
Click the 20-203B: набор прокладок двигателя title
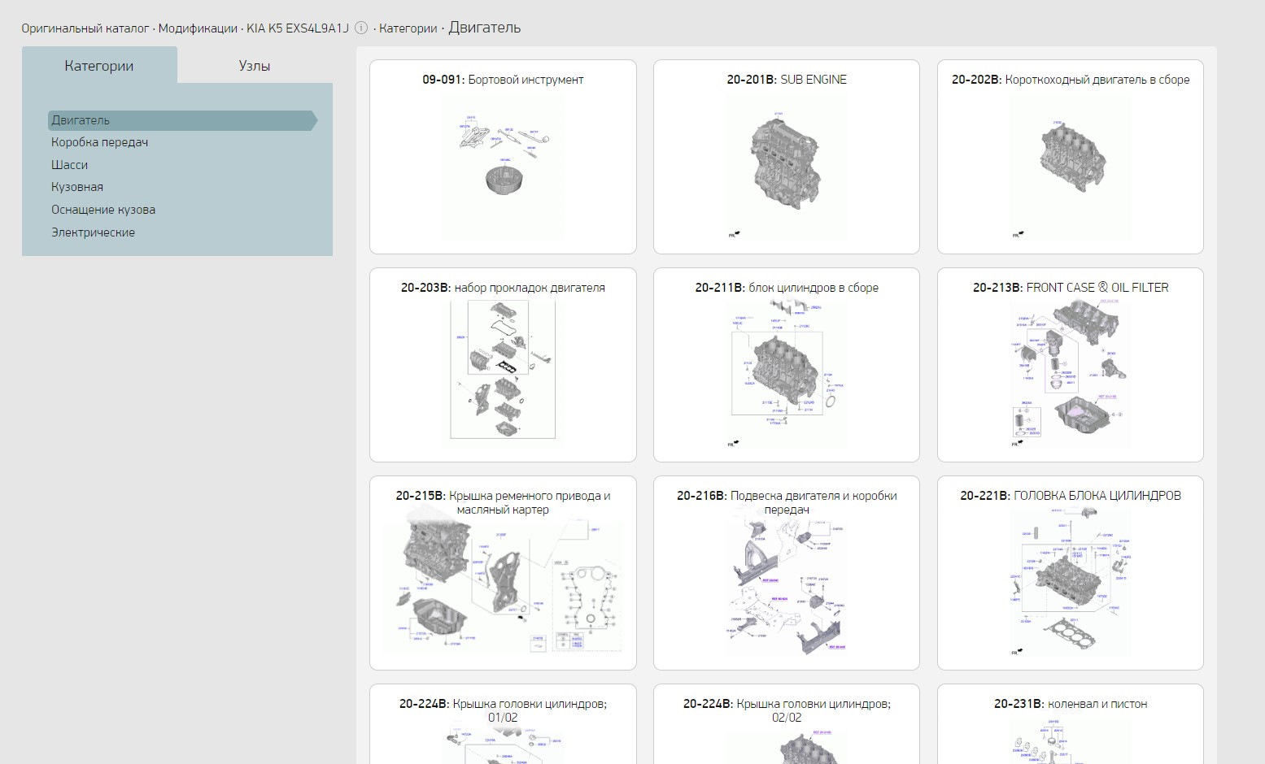click(x=503, y=288)
